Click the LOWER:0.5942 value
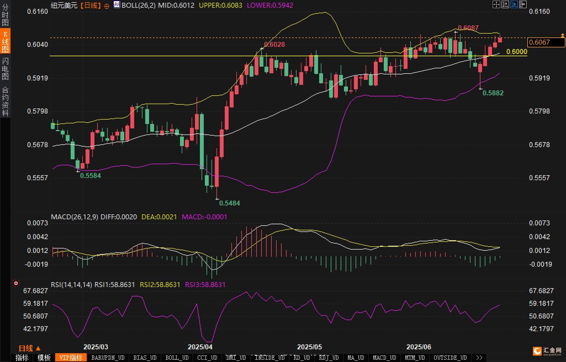This screenshot has height=362, width=566. (x=270, y=5)
